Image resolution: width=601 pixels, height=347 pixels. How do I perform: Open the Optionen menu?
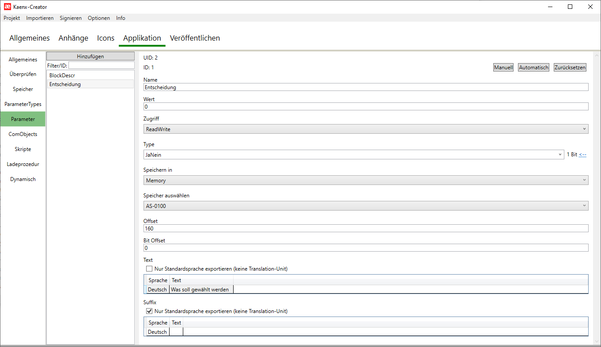(99, 18)
